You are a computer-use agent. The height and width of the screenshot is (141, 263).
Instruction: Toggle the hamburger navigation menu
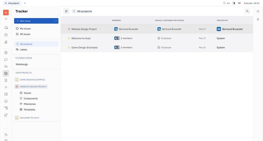pyautogui.click(x=6, y=19)
